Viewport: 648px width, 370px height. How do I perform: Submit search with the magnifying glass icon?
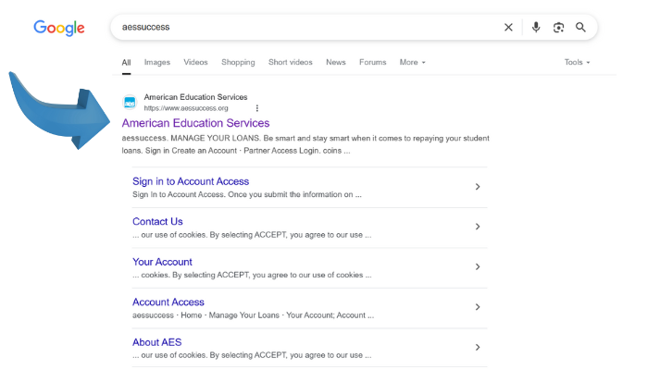[580, 27]
